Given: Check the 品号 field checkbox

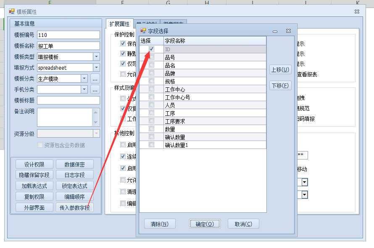Looking at the screenshot, I should click(151, 57).
